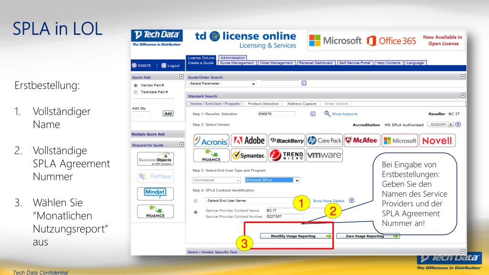
Task: Select the Acronis vendor logo
Action: [x=211, y=141]
